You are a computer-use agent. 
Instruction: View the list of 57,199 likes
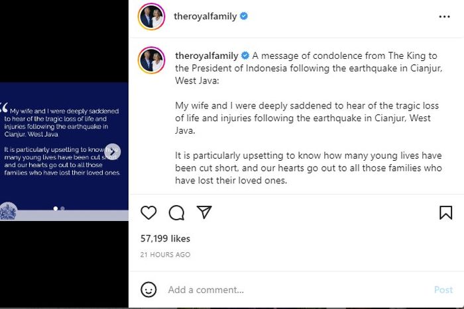[x=165, y=238]
